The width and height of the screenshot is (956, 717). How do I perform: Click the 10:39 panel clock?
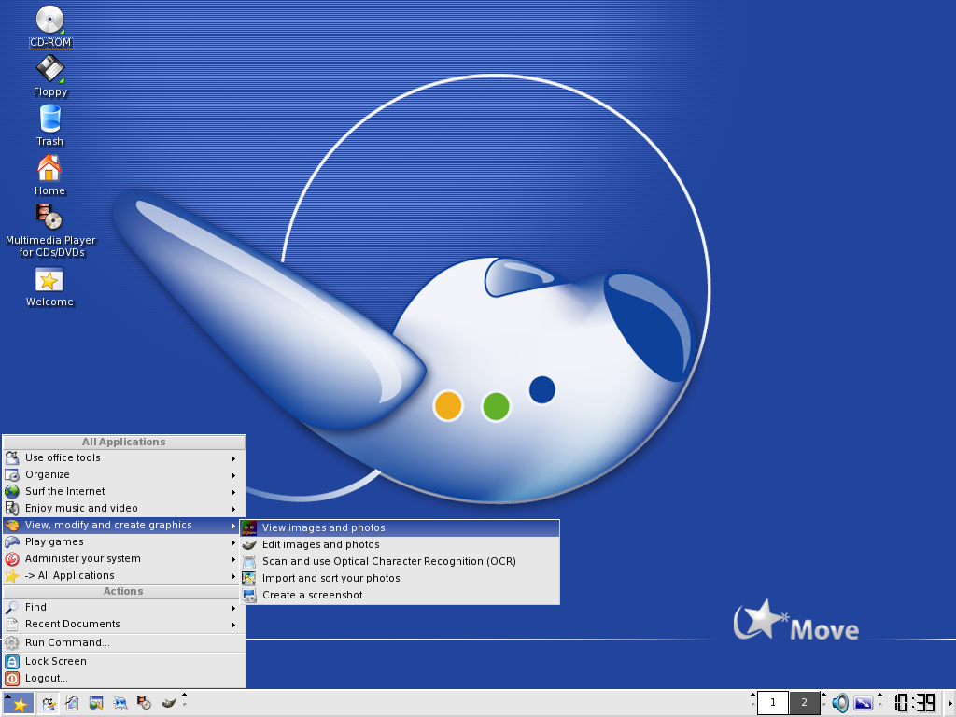coord(915,703)
